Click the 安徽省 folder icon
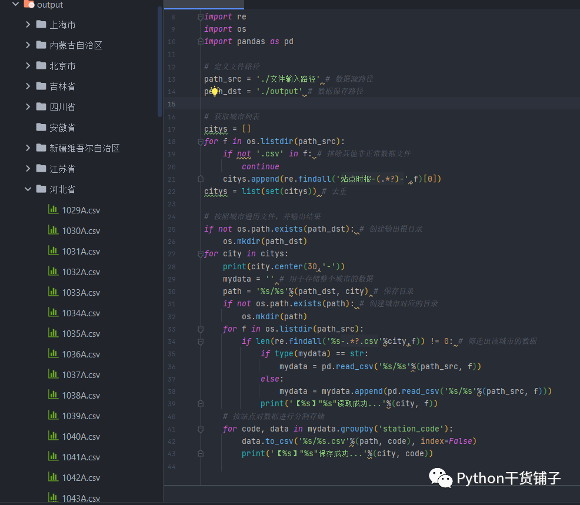This screenshot has width=580, height=505. [41, 127]
